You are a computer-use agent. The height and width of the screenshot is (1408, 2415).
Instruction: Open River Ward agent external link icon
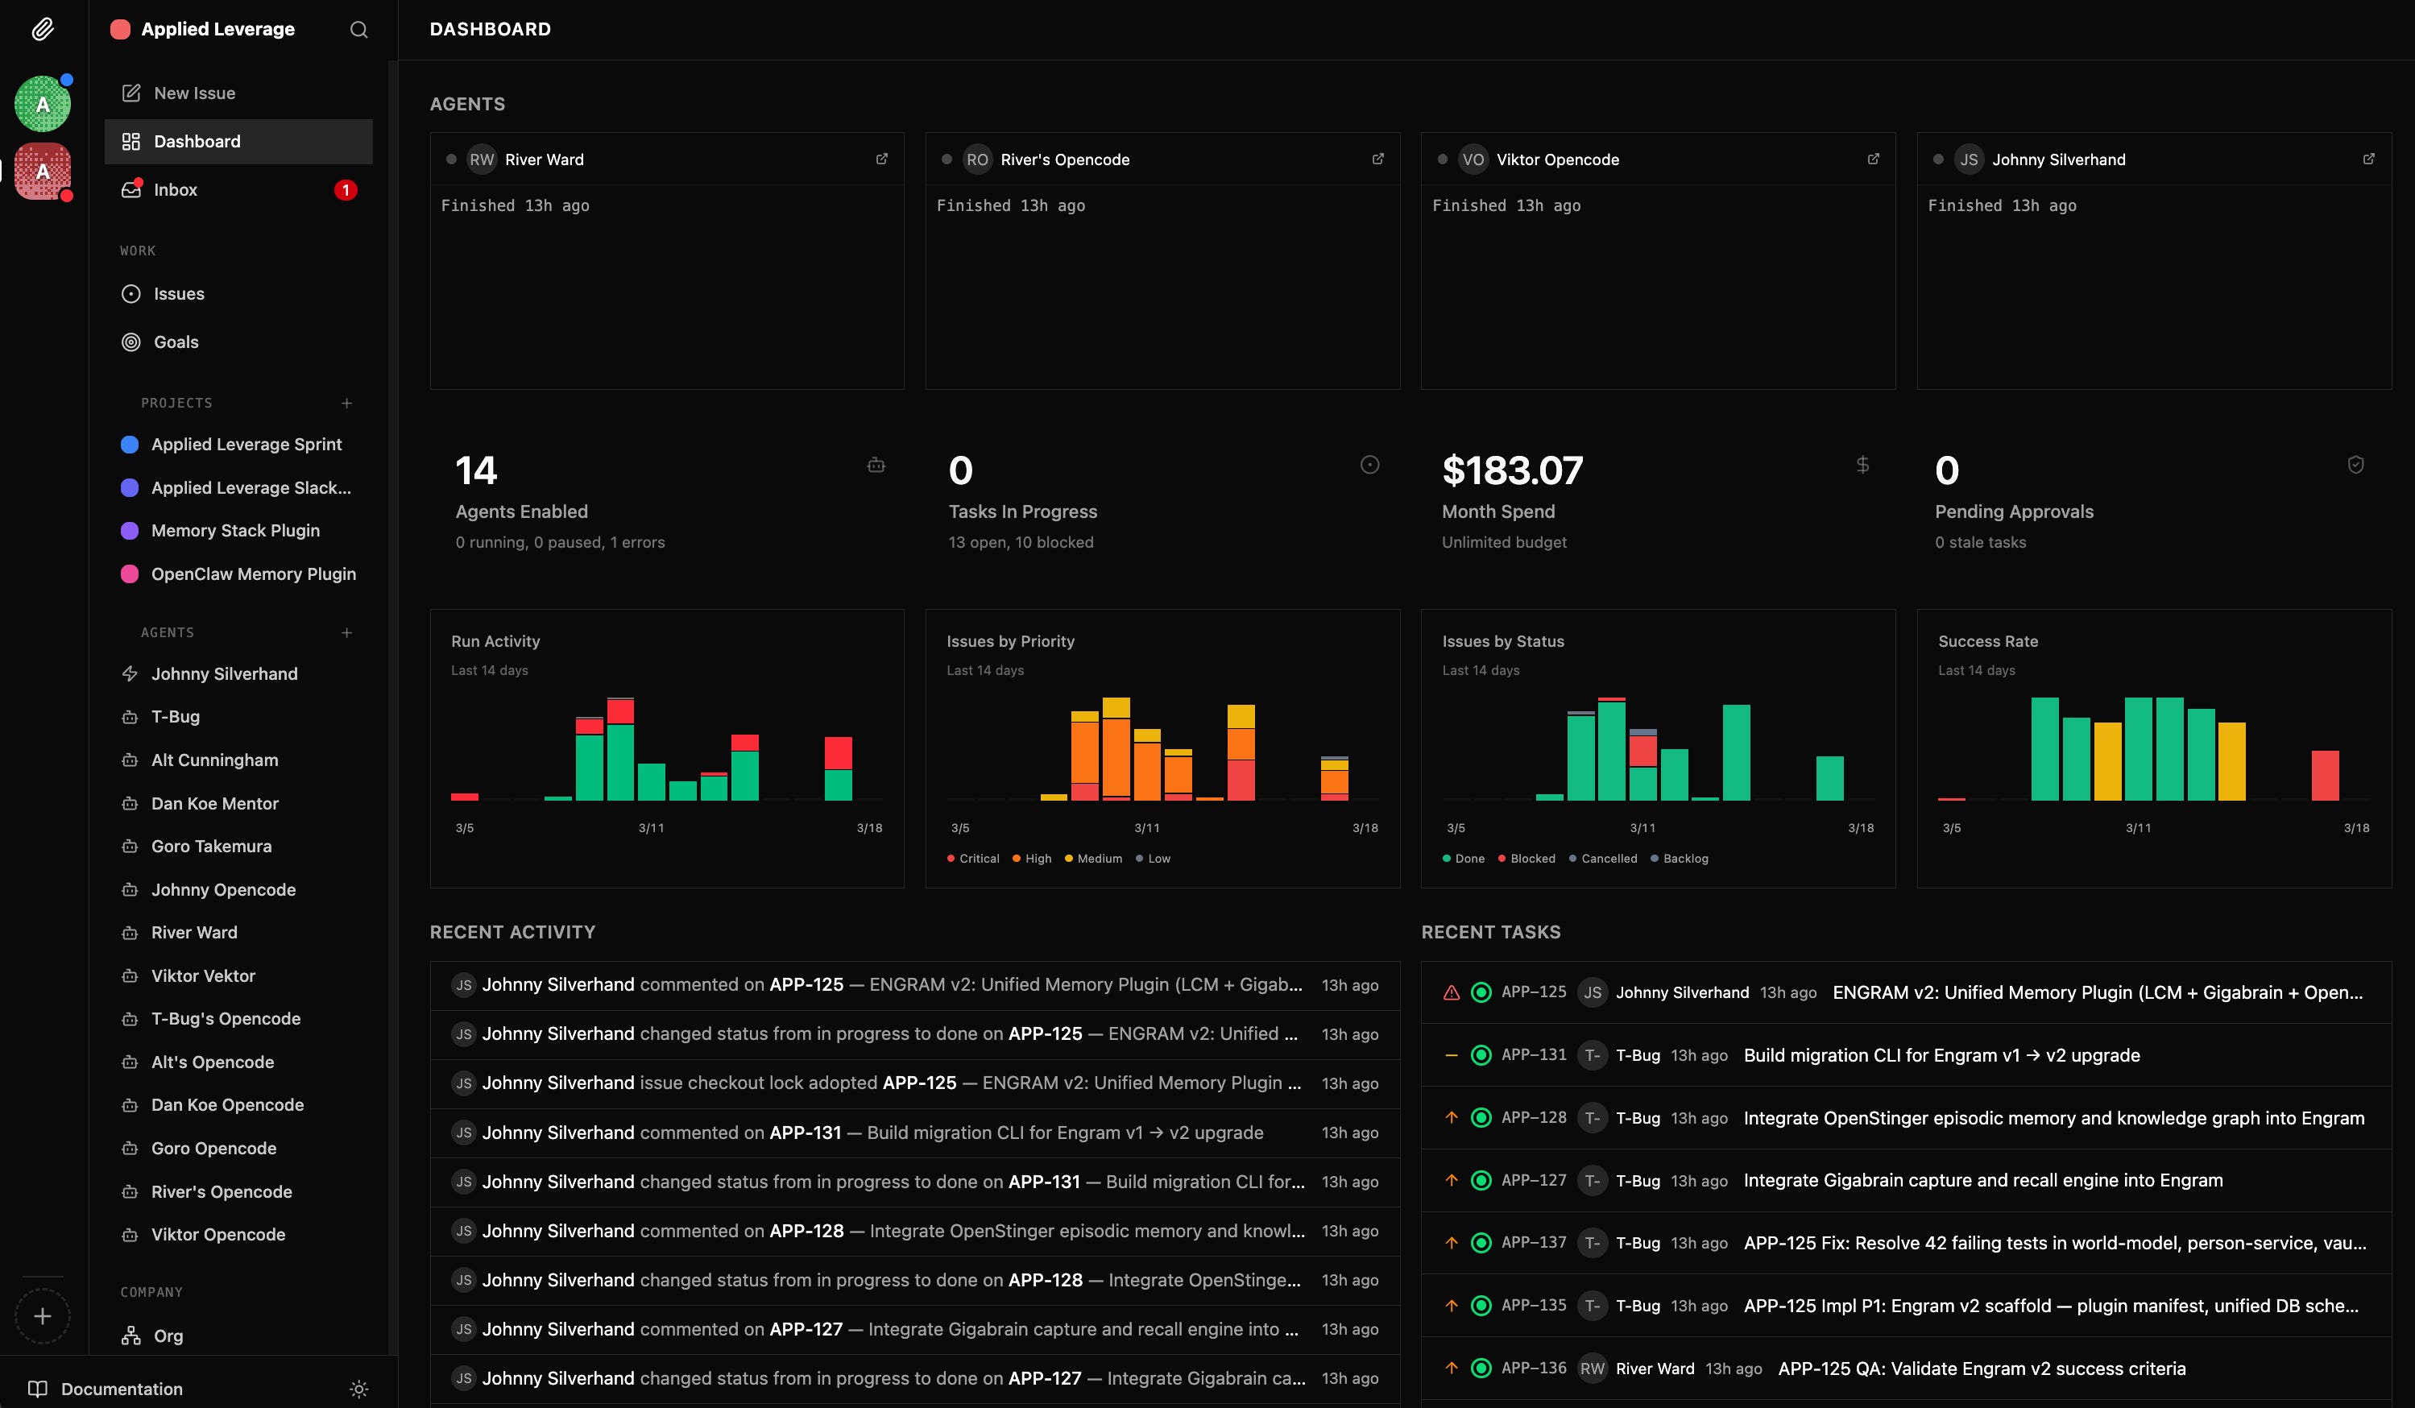coord(882,159)
